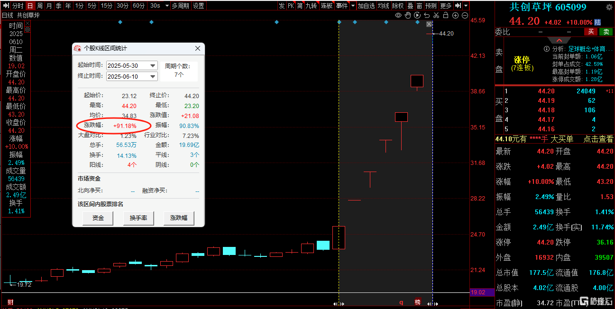This screenshot has height=309, width=615.
Task: Open the 预测 forecast tool
Action: 431,6
